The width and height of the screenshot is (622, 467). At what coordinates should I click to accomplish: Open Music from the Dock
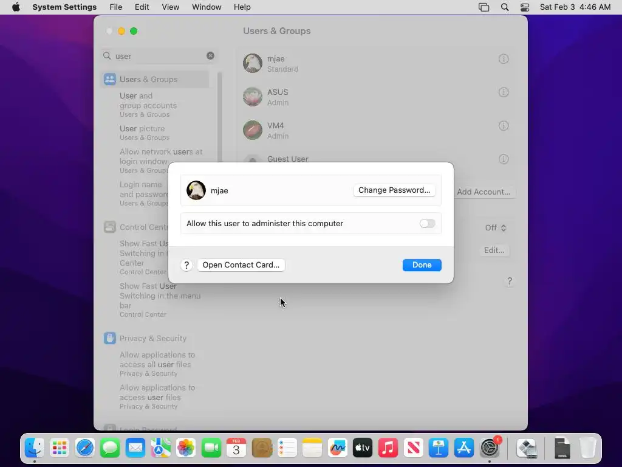pyautogui.click(x=388, y=448)
